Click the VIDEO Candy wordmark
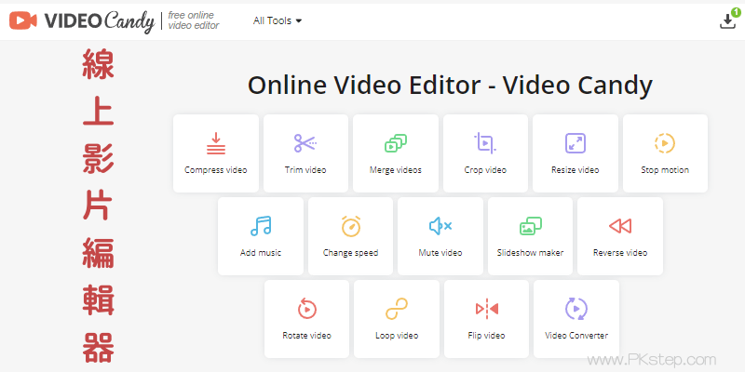This screenshot has width=745, height=372. point(100,20)
